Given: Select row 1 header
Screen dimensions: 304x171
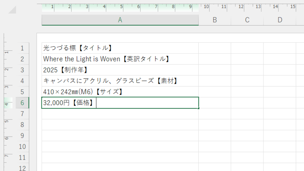Looking at the screenshot, I should click(x=22, y=48).
